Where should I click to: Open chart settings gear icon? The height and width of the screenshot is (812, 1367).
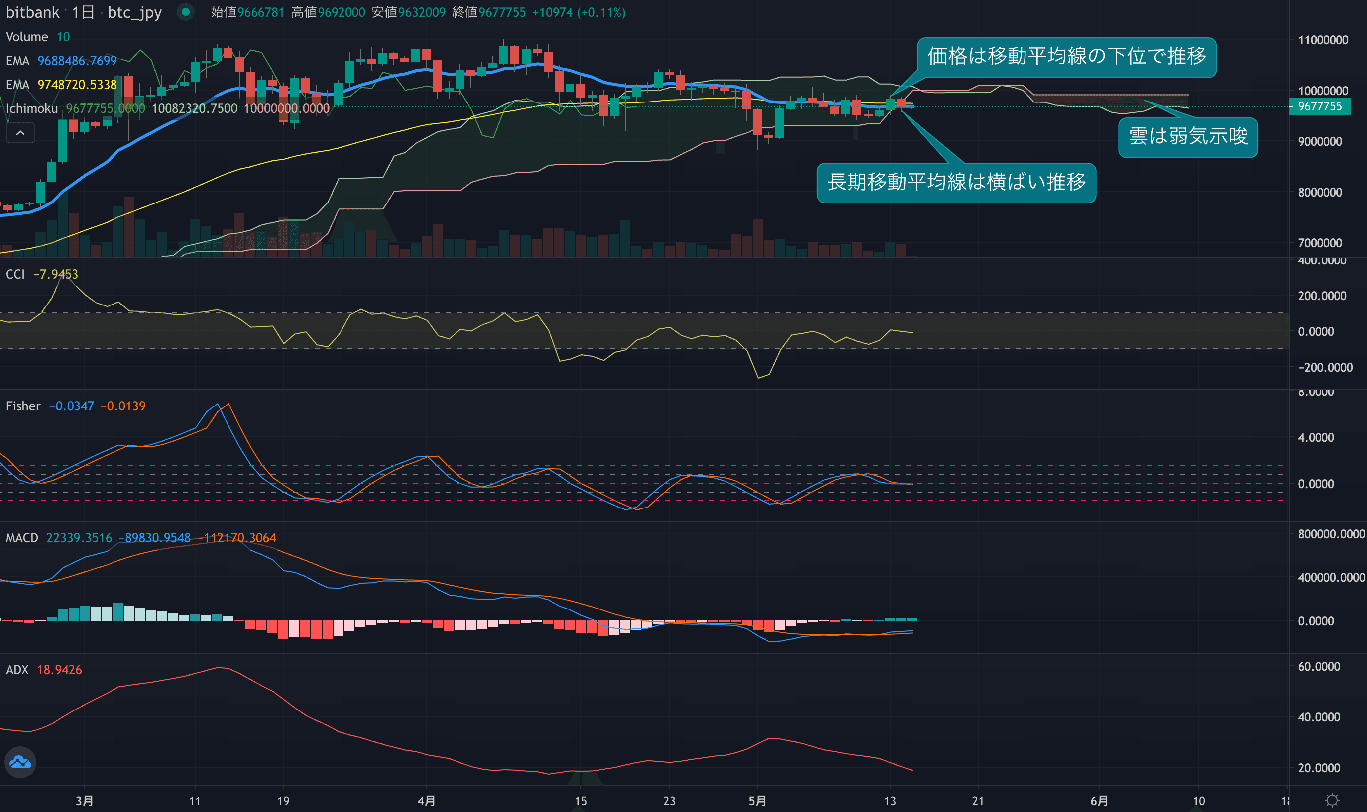point(1332,800)
